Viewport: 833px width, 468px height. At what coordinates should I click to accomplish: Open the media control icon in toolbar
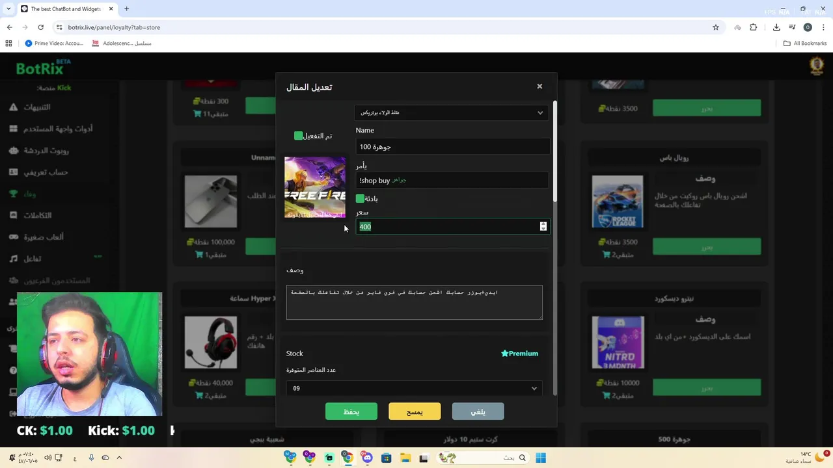click(792, 27)
